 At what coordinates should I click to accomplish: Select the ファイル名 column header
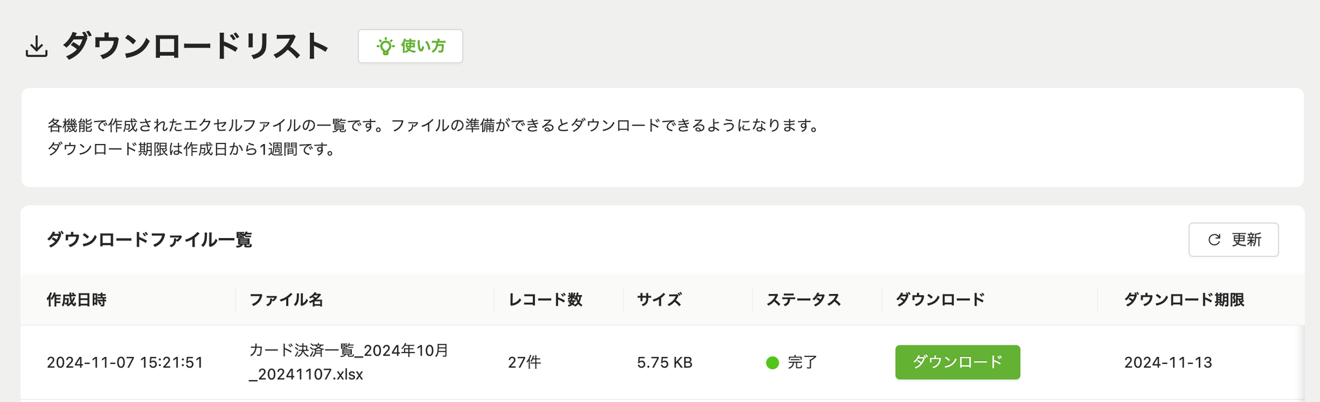click(286, 300)
